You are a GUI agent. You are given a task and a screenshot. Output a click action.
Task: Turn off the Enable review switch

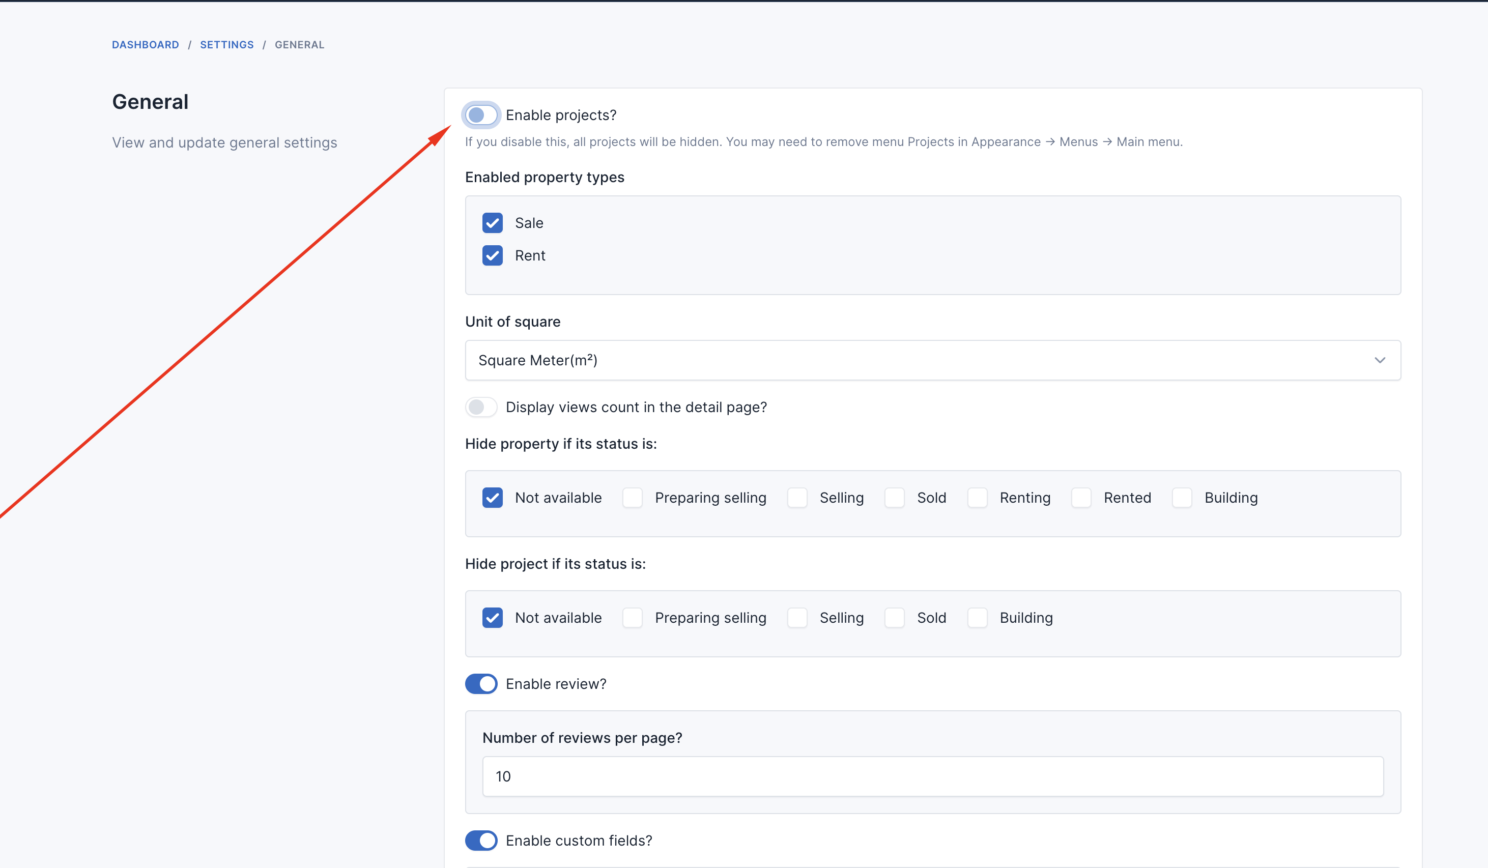[x=480, y=684]
